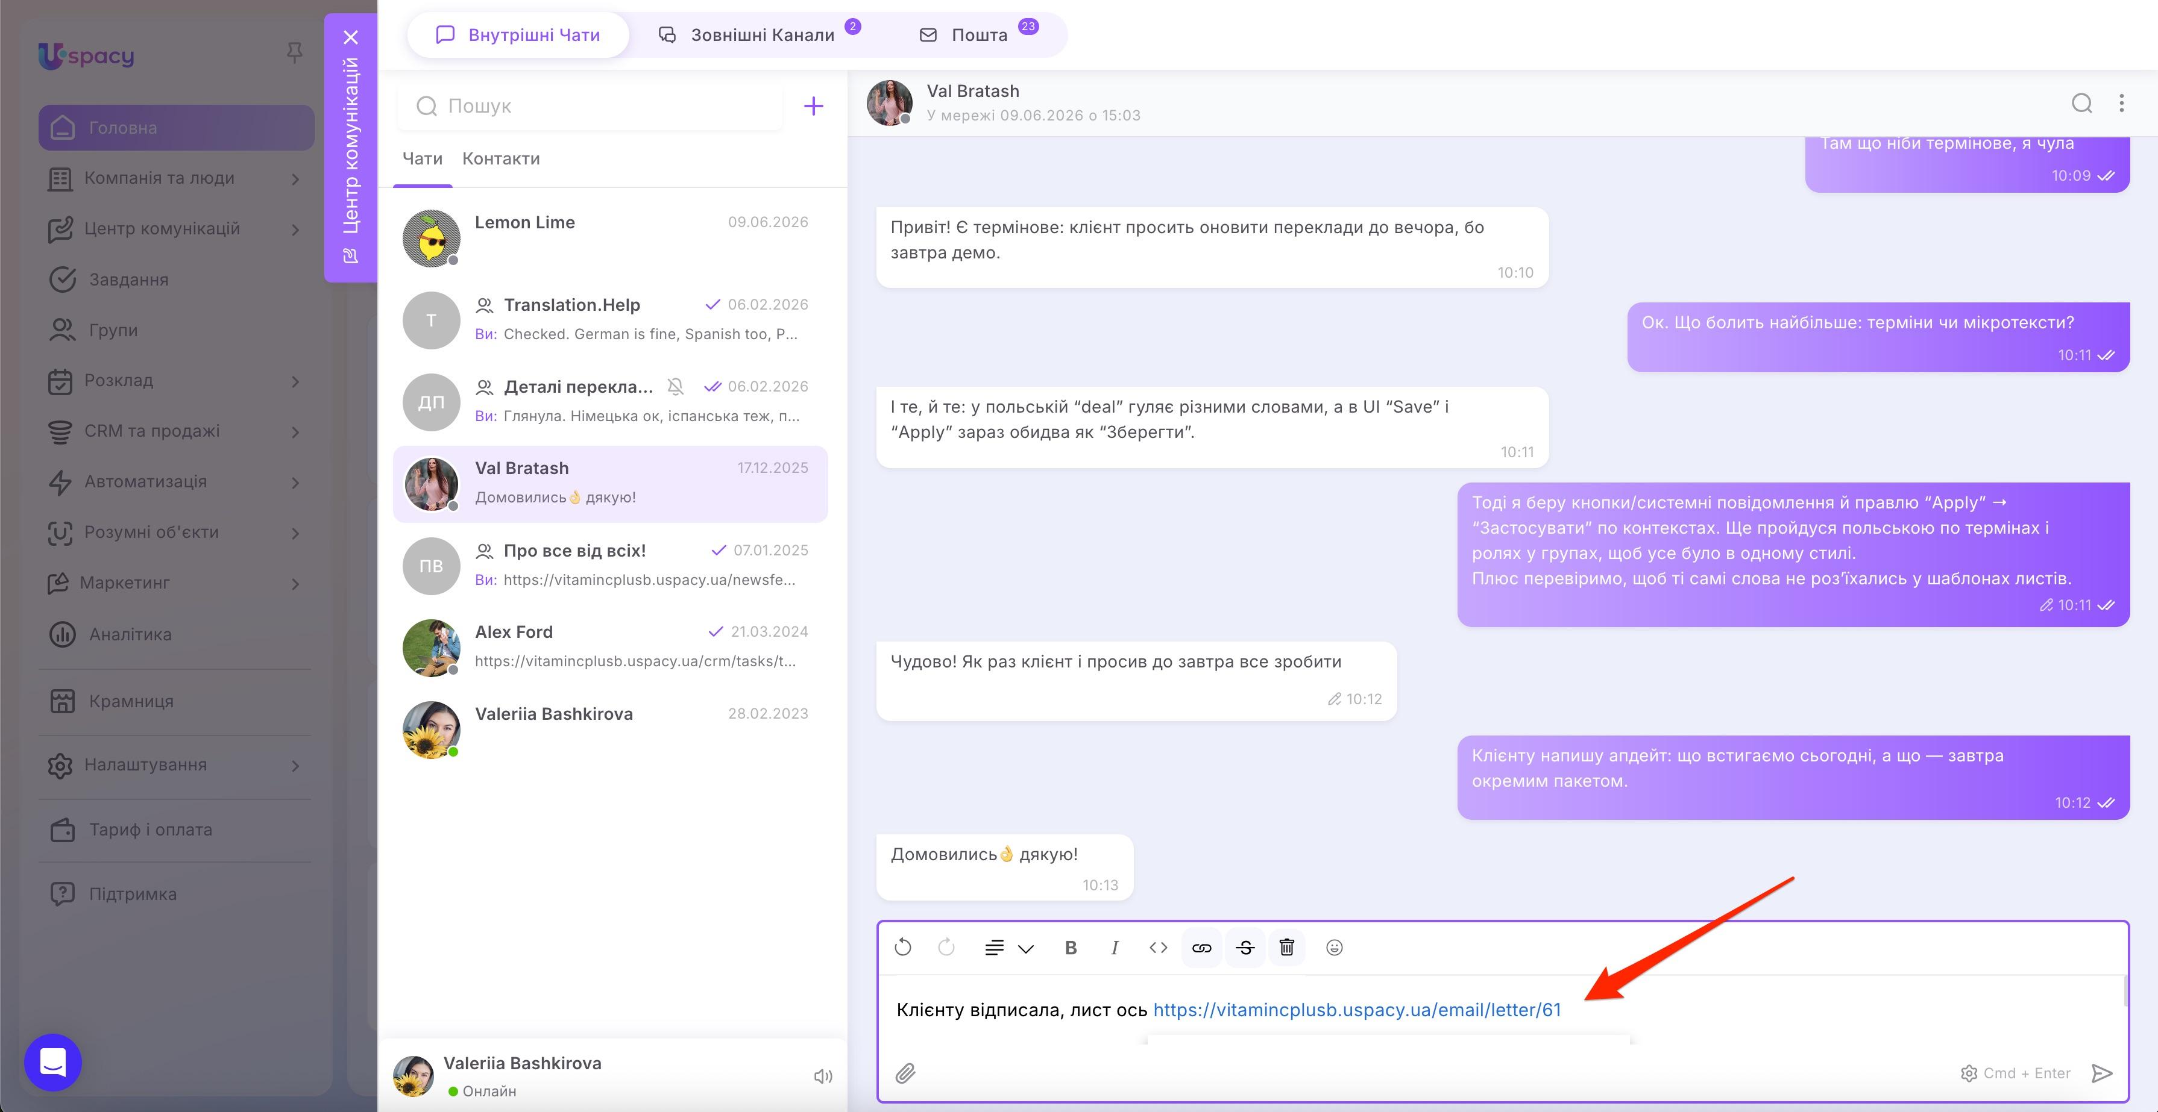Create a new chat with plus icon

[813, 105]
